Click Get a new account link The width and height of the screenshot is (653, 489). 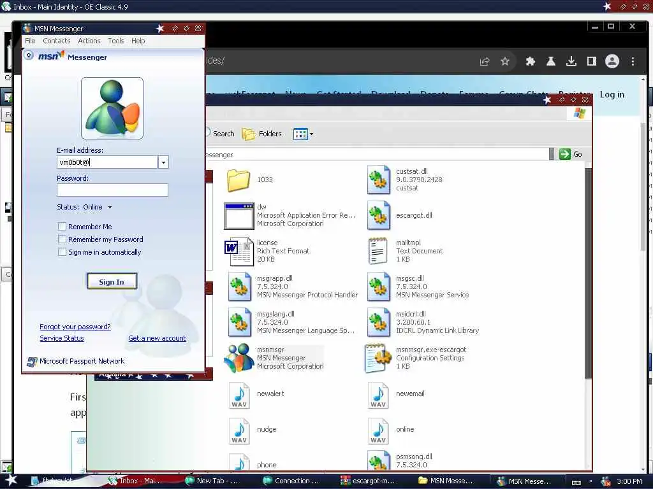pos(157,339)
